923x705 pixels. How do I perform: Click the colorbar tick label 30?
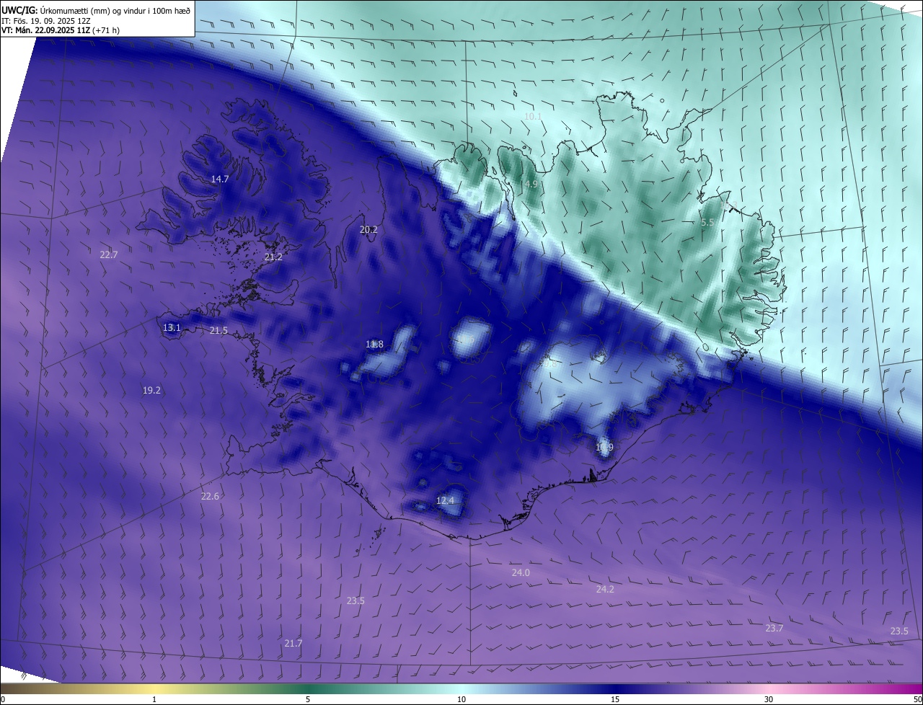coord(769,699)
